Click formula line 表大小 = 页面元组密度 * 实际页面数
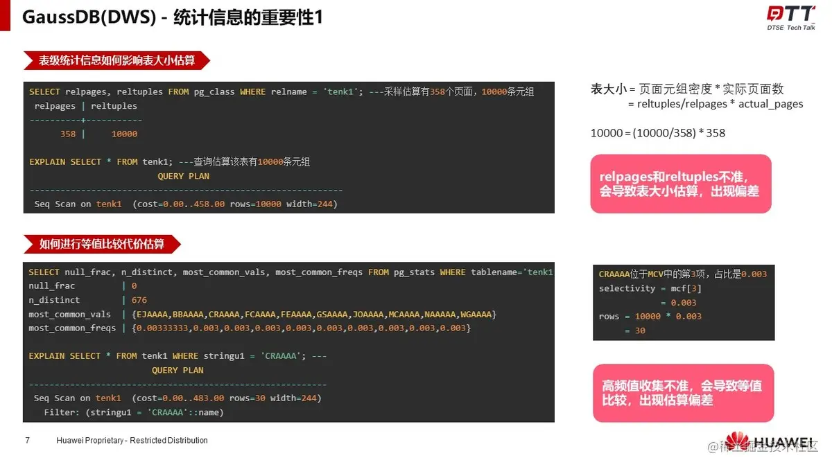 click(687, 89)
